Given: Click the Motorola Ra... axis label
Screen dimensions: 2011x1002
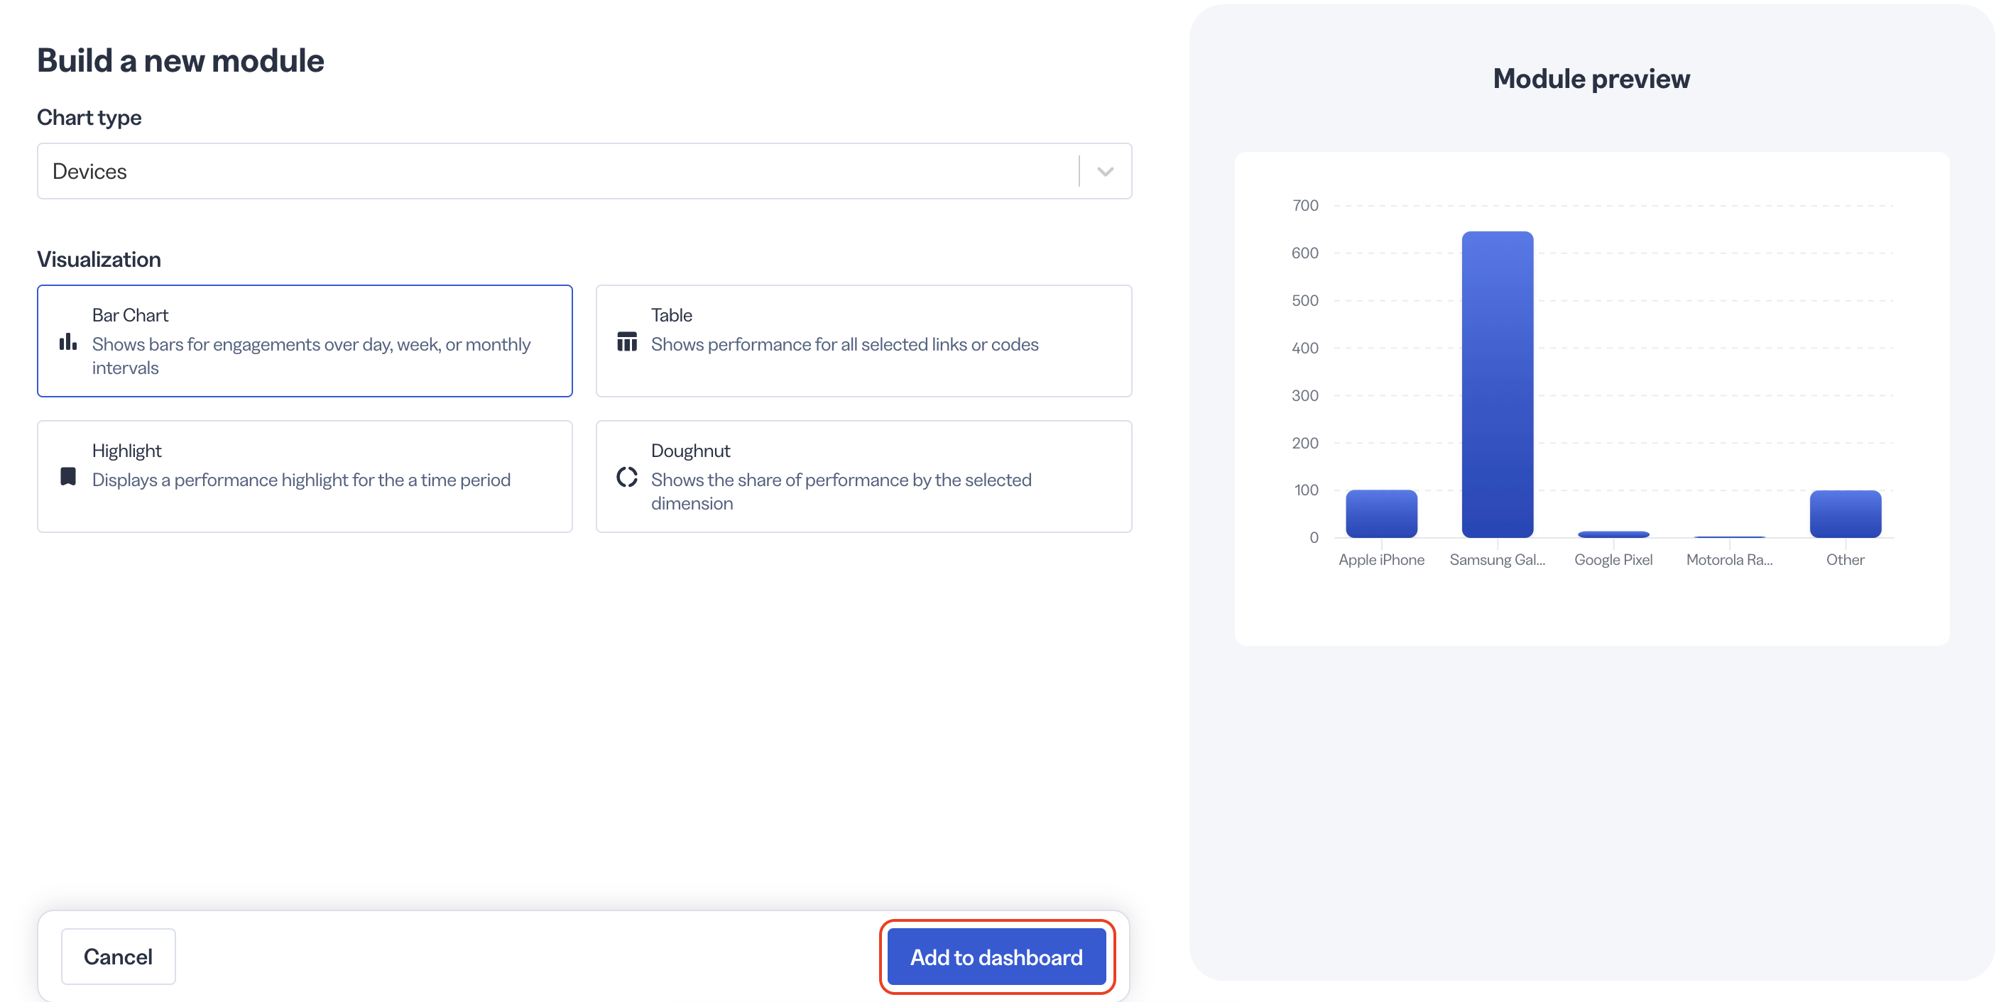Looking at the screenshot, I should click(x=1728, y=559).
